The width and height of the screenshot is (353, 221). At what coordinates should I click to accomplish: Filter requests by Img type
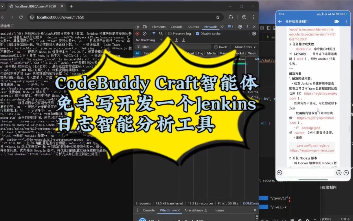[200, 53]
